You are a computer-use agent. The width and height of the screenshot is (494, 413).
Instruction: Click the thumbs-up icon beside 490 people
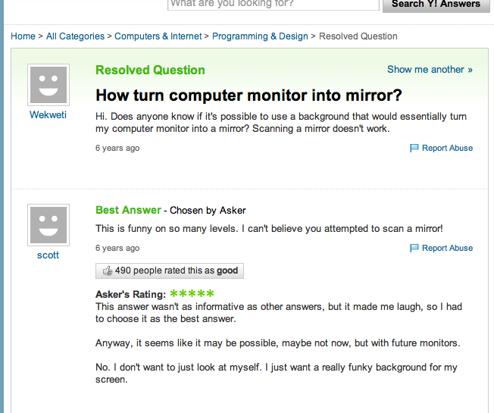107,271
